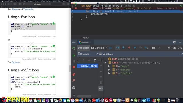The height and width of the screenshot is (103, 183).
Task: Collapse the items variable node
Action: [x=105, y=62]
